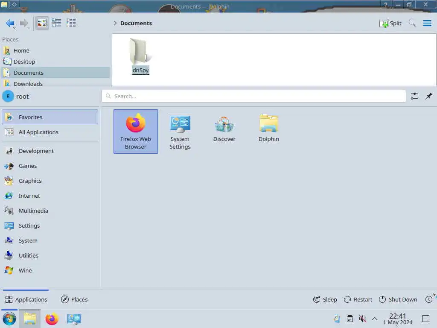Click the show desktop button

click(x=425, y=319)
